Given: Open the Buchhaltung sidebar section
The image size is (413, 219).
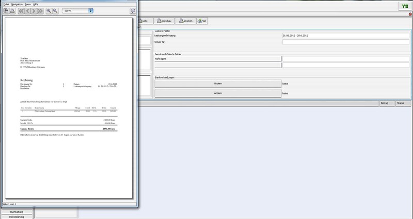Looking at the screenshot, I should point(17,212).
